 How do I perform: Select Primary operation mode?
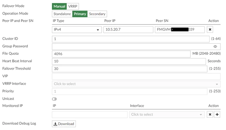click(80, 14)
